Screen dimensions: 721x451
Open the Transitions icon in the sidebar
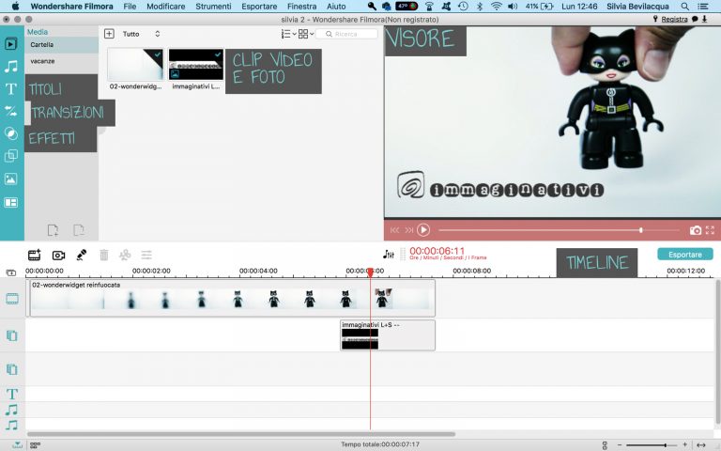(11, 111)
